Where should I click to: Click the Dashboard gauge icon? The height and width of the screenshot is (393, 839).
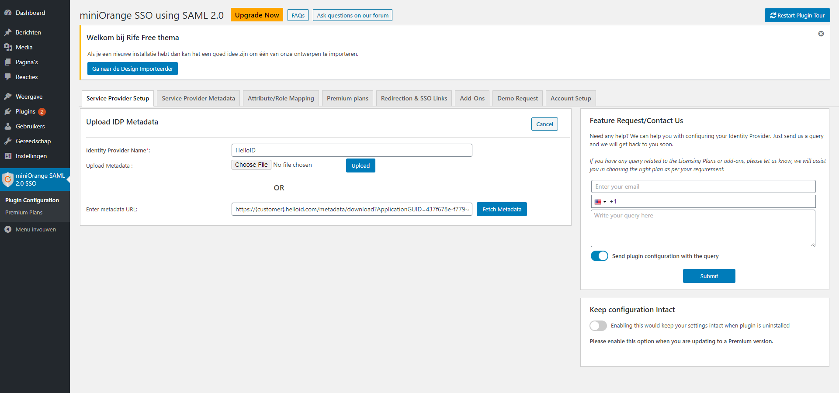click(x=8, y=13)
